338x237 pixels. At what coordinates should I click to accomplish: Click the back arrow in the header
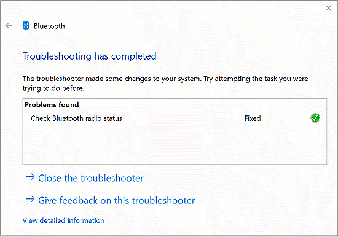9,25
